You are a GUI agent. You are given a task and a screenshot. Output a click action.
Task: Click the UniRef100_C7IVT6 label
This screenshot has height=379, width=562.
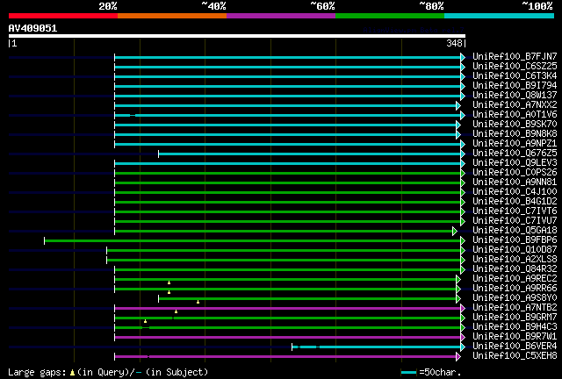[515, 211]
